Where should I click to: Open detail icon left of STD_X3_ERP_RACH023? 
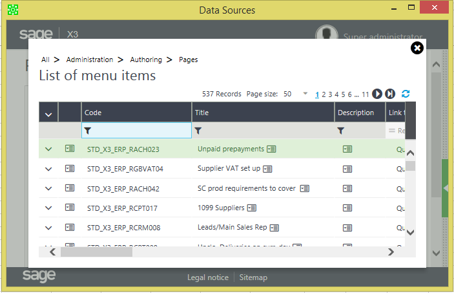click(70, 149)
